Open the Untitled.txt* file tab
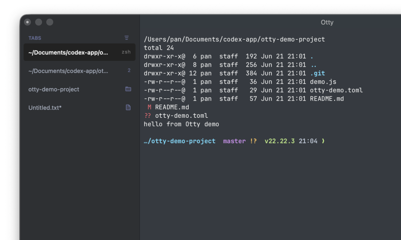 click(79, 108)
